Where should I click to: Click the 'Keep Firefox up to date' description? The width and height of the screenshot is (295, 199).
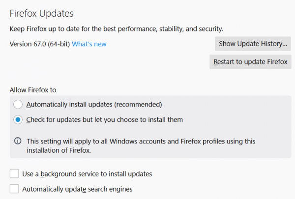tap(119, 29)
